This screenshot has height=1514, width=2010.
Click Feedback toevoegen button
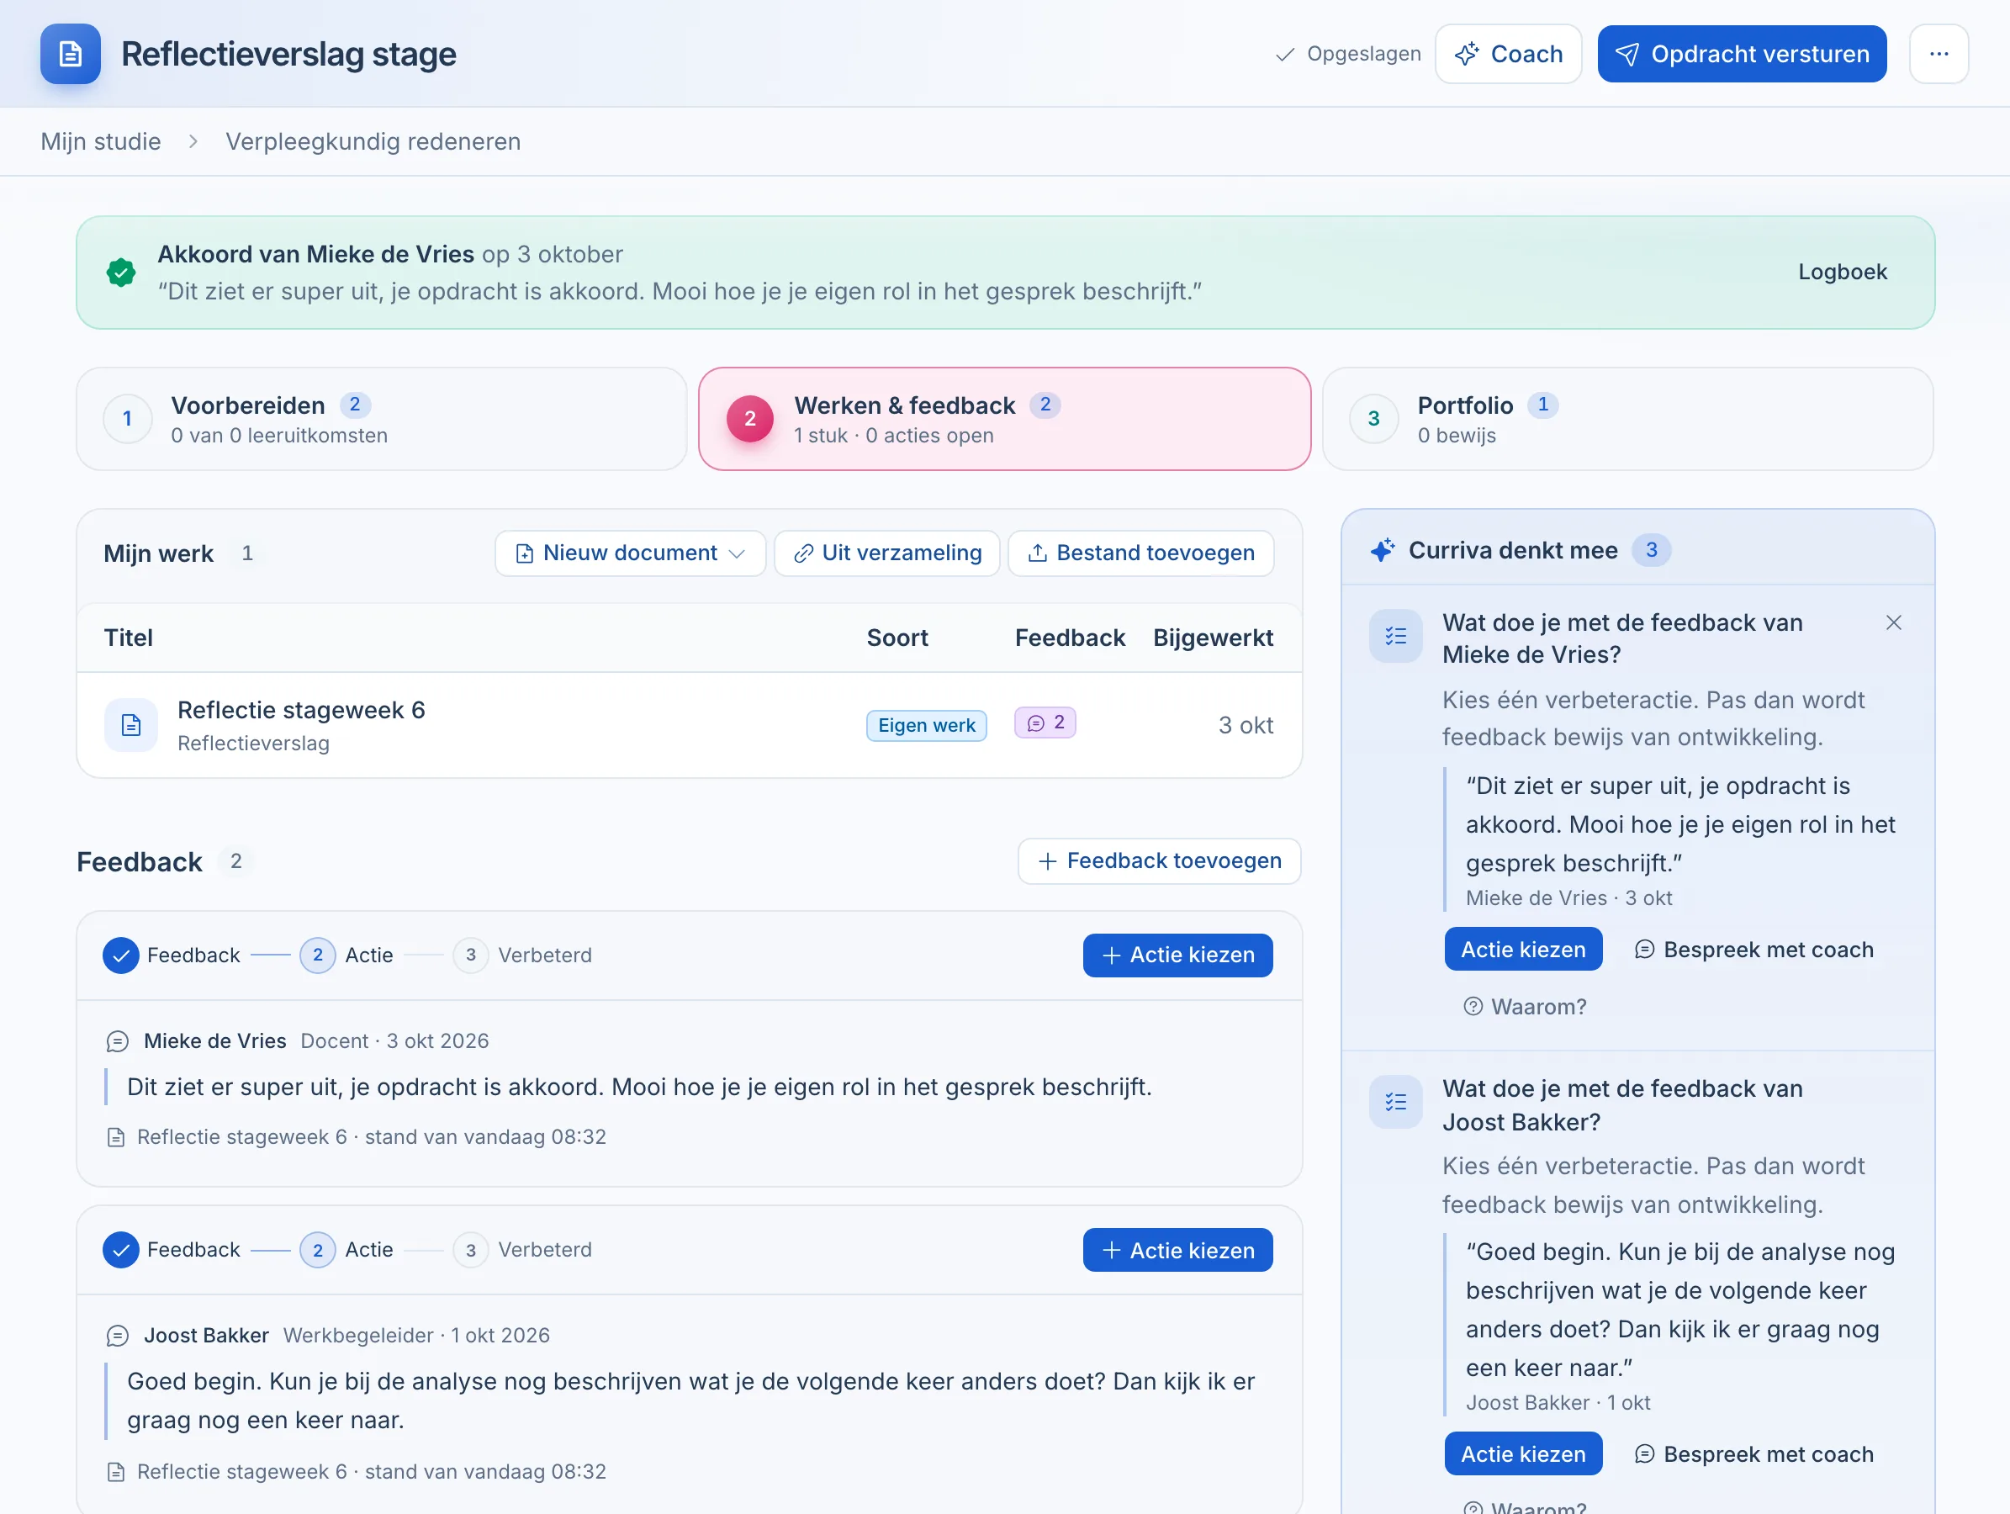[1159, 860]
